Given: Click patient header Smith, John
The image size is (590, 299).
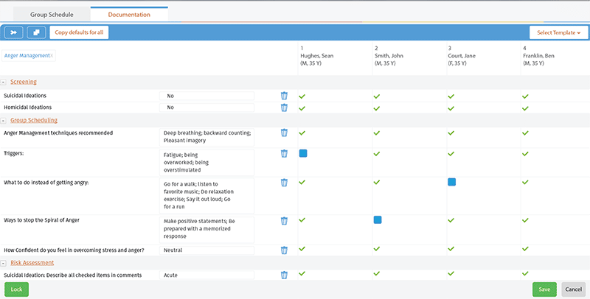Looking at the screenshot, I should click(x=389, y=55).
